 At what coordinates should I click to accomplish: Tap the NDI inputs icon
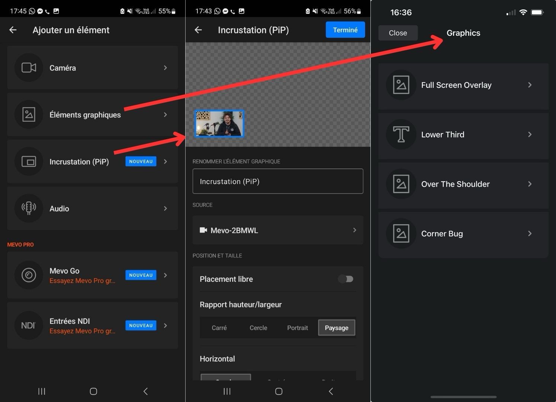coord(29,325)
